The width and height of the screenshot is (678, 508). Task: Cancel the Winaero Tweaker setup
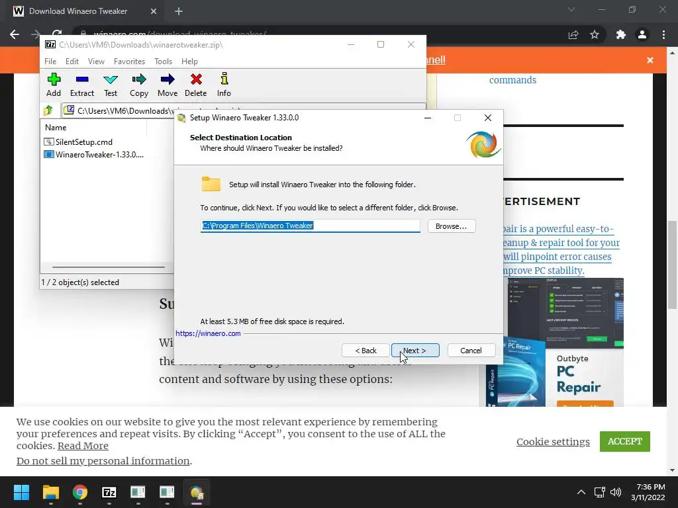click(471, 351)
